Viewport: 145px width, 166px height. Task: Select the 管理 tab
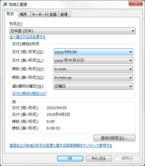[x=64, y=14]
